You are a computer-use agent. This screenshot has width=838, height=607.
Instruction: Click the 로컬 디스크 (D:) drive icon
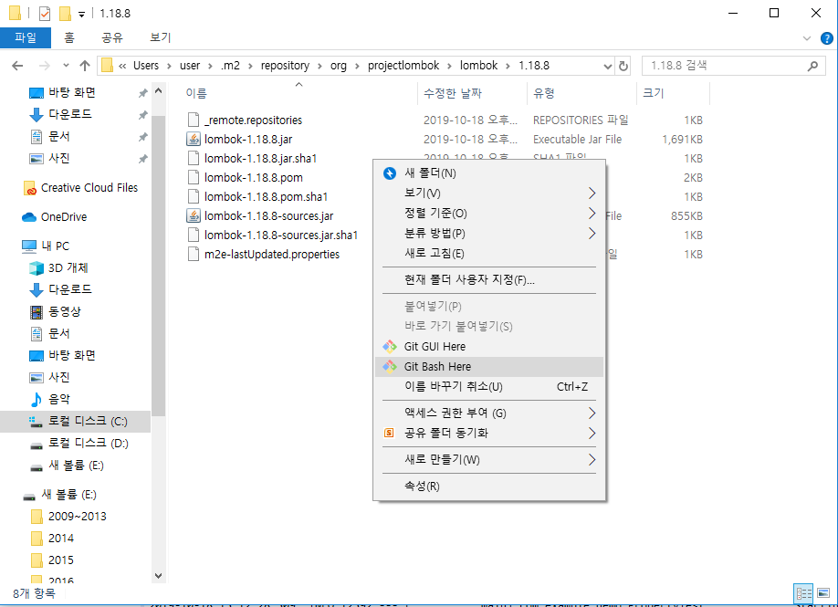(36, 445)
